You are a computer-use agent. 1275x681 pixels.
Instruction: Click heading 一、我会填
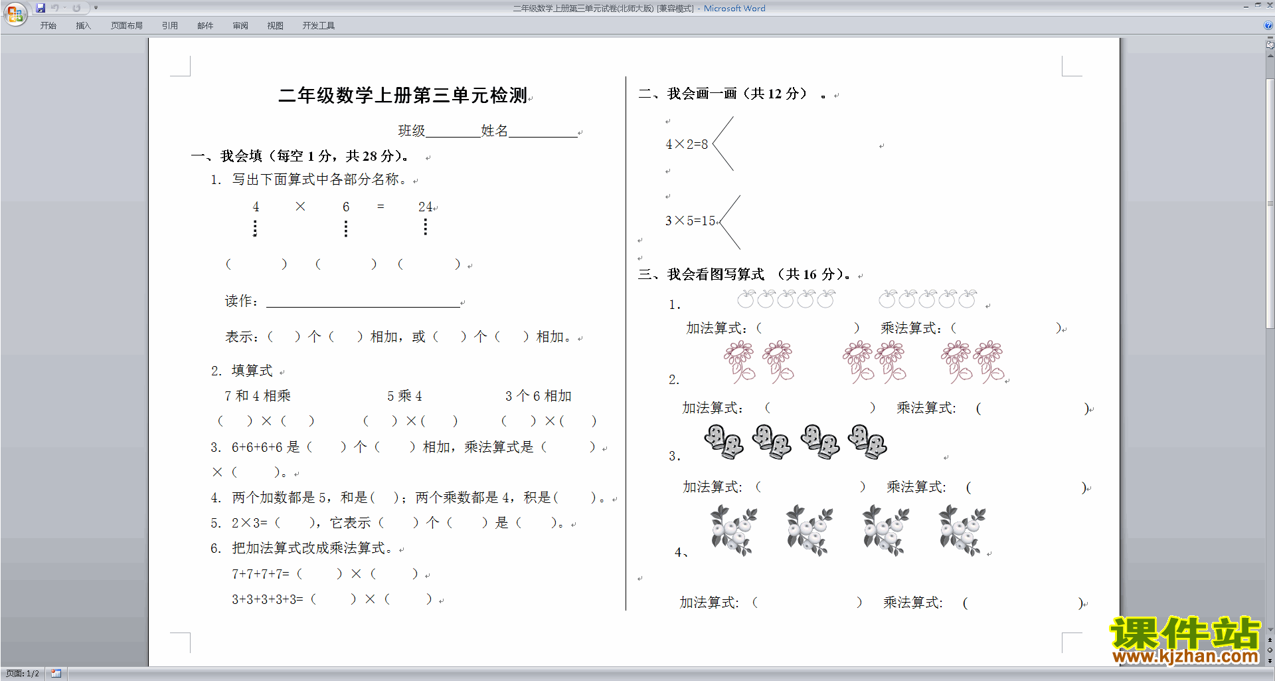click(x=300, y=156)
